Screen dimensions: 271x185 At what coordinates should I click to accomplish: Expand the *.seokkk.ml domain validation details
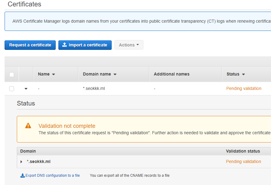click(x=21, y=161)
